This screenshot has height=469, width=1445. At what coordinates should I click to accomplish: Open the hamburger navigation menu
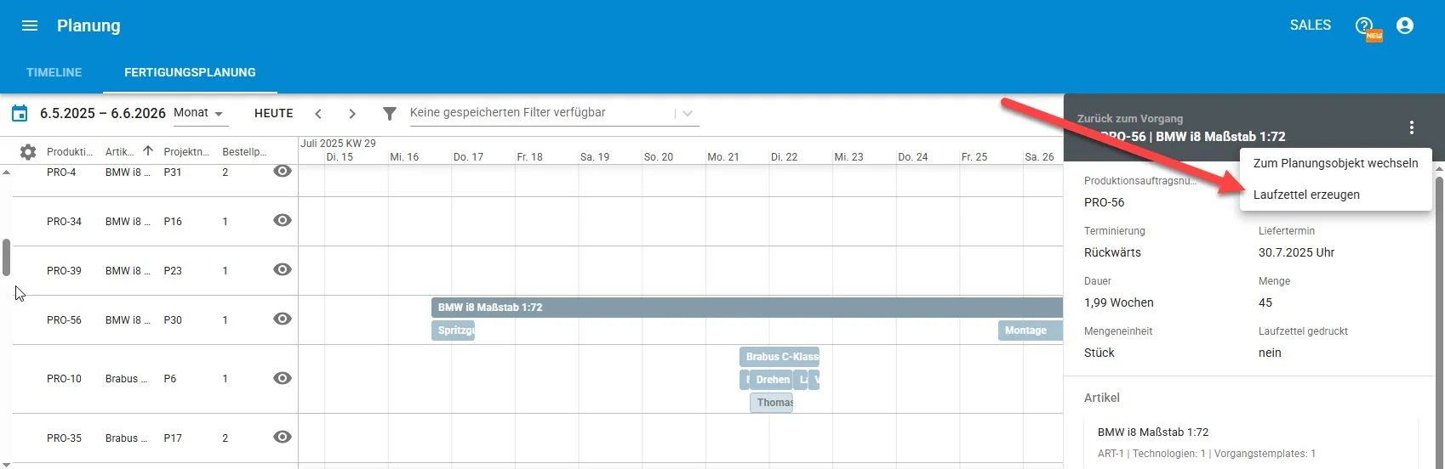coord(30,25)
